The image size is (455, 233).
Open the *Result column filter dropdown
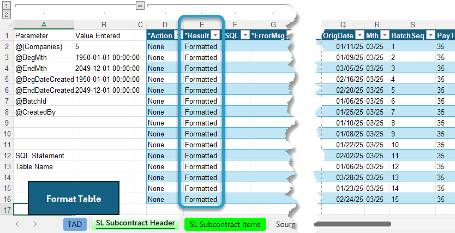[x=215, y=35]
